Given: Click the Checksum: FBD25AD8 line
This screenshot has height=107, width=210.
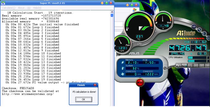Looking at the screenshot, I should tap(18, 88).
